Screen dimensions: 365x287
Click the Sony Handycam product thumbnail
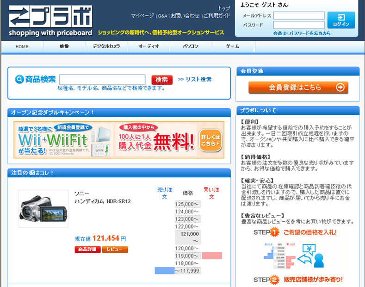[43, 208]
